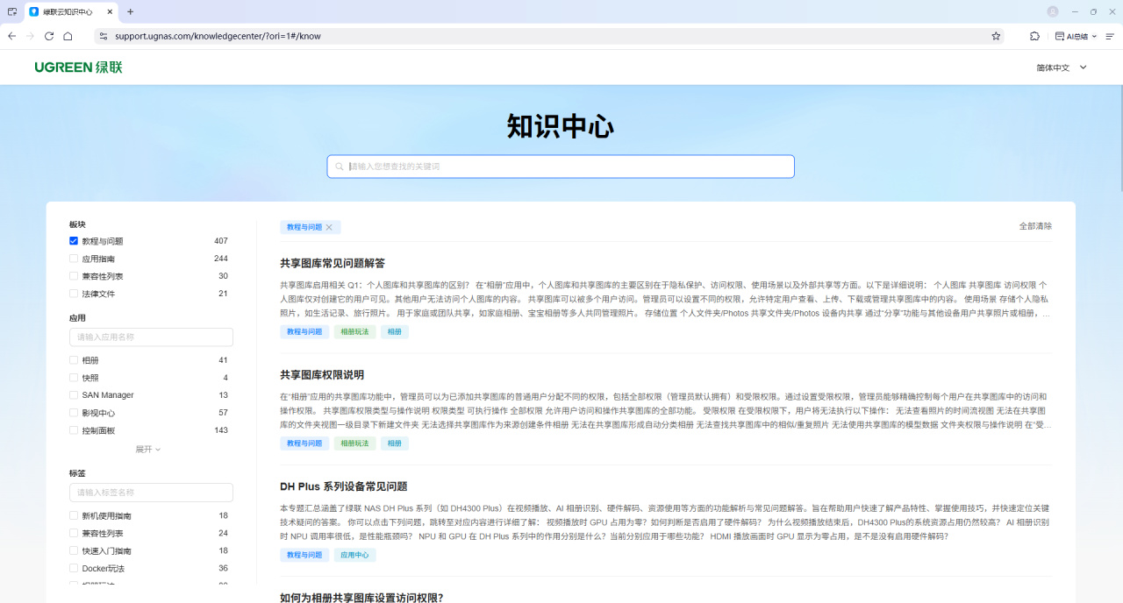1123x603 pixels.
Task: Open article DH Plus 系列设备常见问题
Action: (x=344, y=486)
